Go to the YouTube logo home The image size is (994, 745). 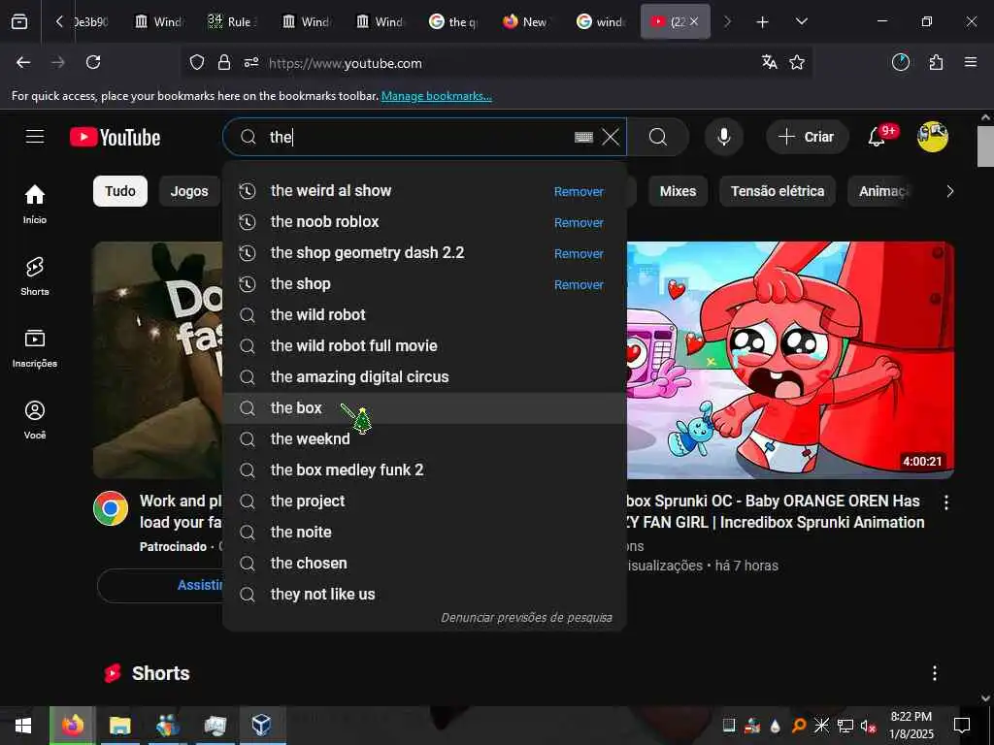pos(115,138)
